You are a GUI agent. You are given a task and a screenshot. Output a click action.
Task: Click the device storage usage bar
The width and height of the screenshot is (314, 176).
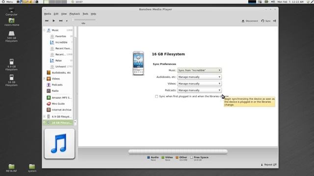click(x=178, y=152)
